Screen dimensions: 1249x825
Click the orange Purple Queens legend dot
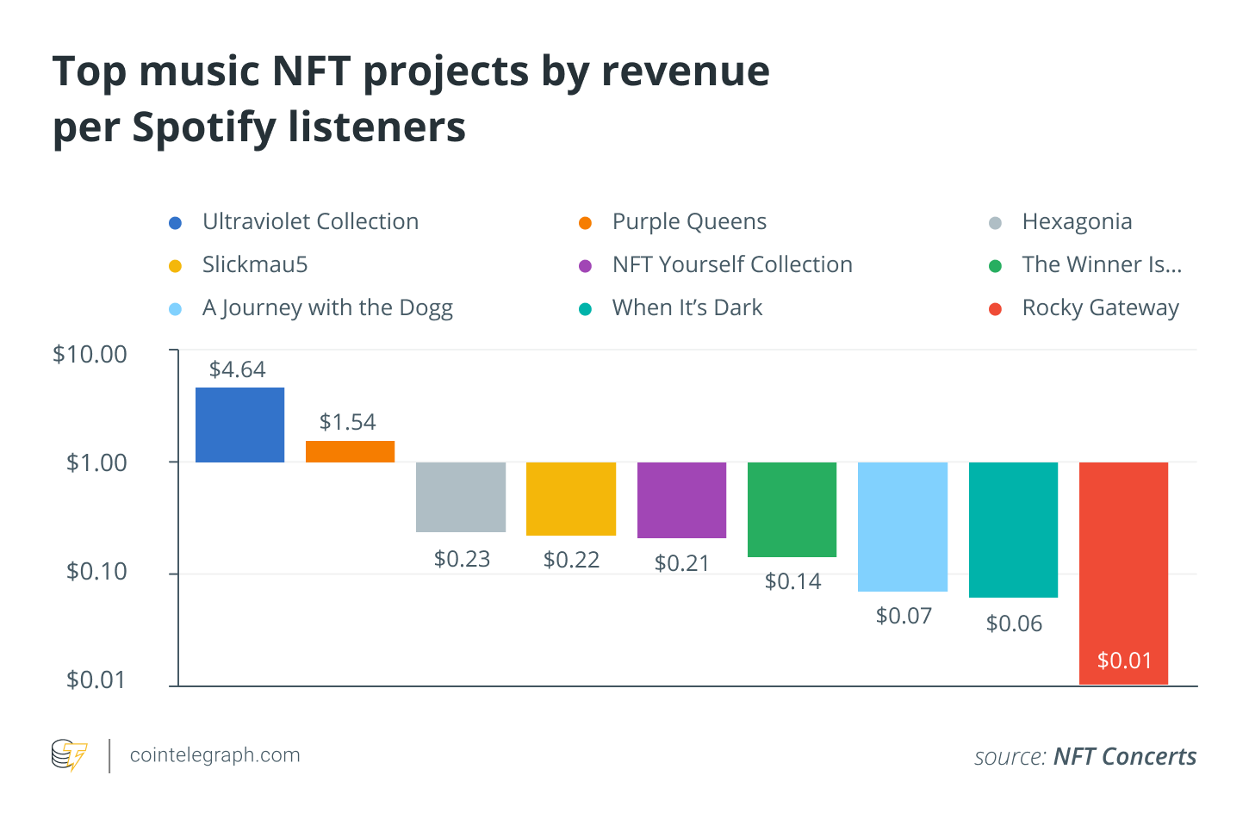tap(586, 223)
